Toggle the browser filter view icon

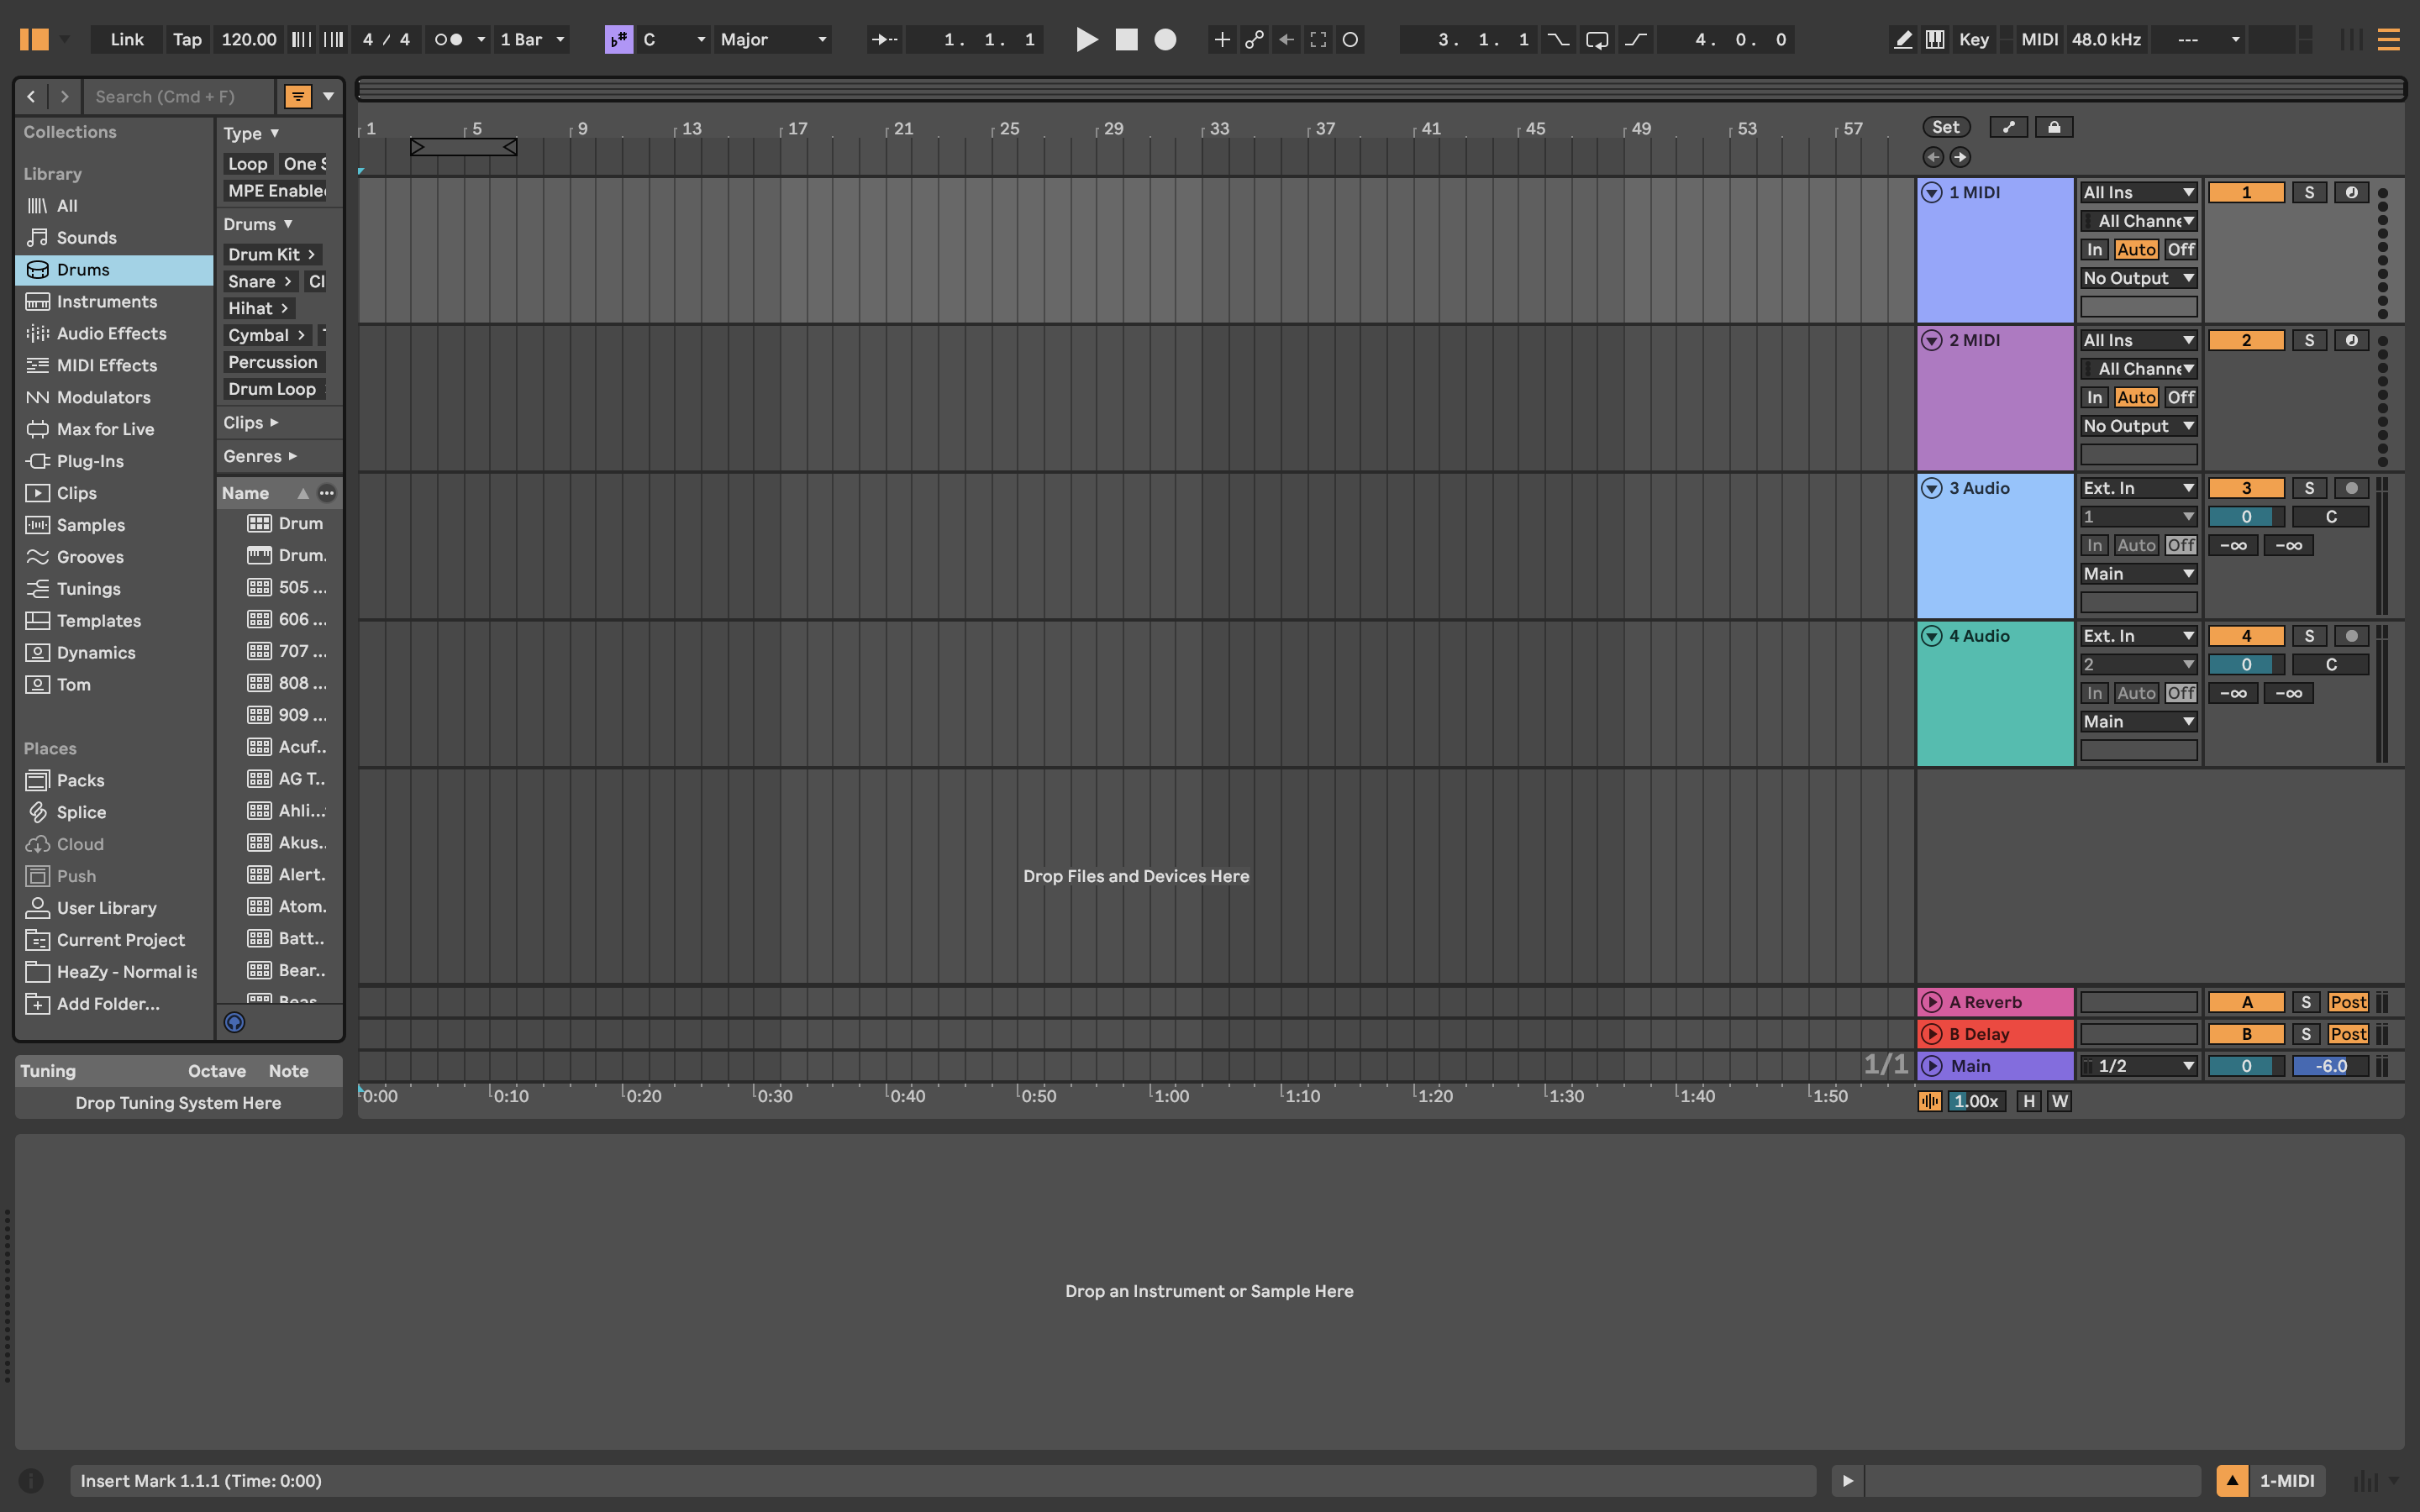point(298,96)
